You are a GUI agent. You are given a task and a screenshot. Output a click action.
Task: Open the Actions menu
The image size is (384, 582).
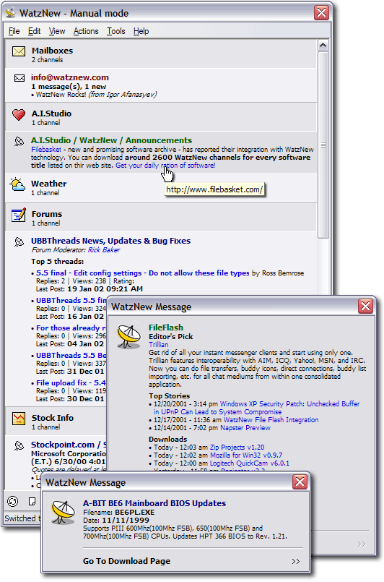[86, 31]
